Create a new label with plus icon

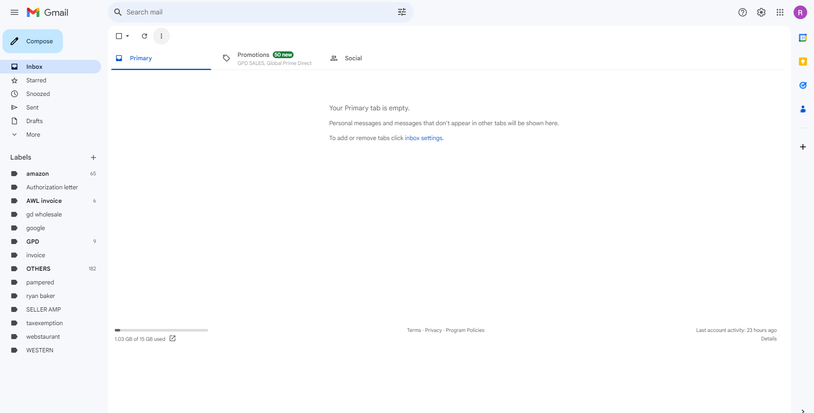[93, 157]
